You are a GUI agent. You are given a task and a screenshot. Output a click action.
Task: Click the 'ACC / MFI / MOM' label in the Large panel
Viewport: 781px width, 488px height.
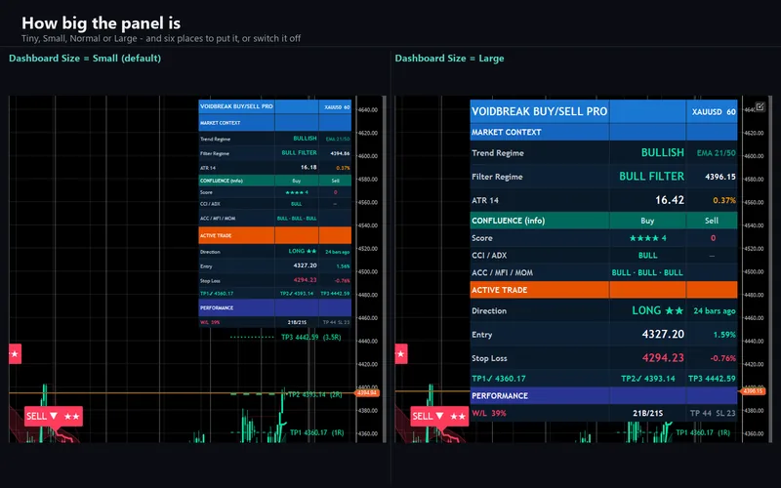pyautogui.click(x=502, y=272)
